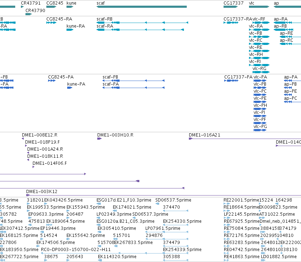The width and height of the screenshot is (301, 262).
Task: Select the LP02349.3prime EST label
Action: click(114, 214)
